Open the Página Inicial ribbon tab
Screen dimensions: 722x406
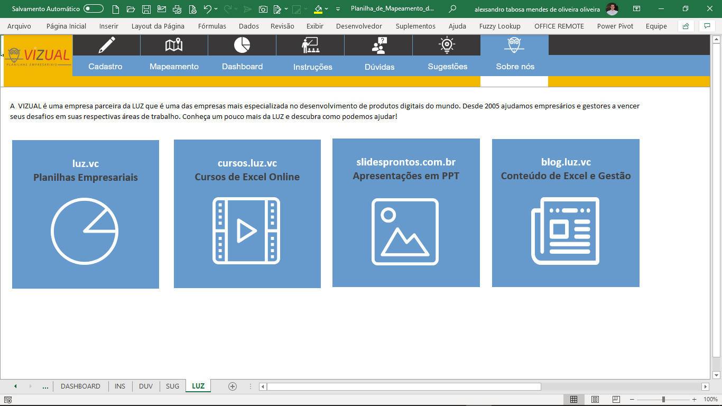(66, 26)
